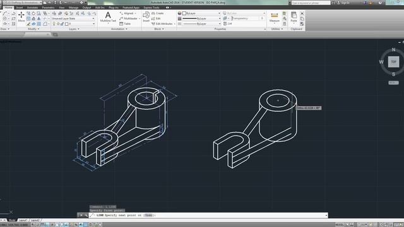
Task: Switch to the Parametric ribbon tab
Action: 48,8
